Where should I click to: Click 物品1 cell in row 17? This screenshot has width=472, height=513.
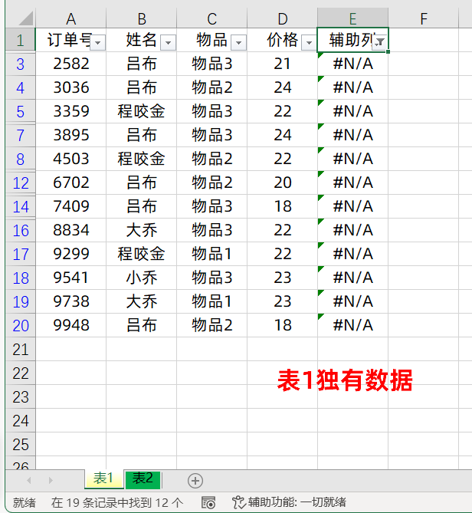click(x=211, y=254)
